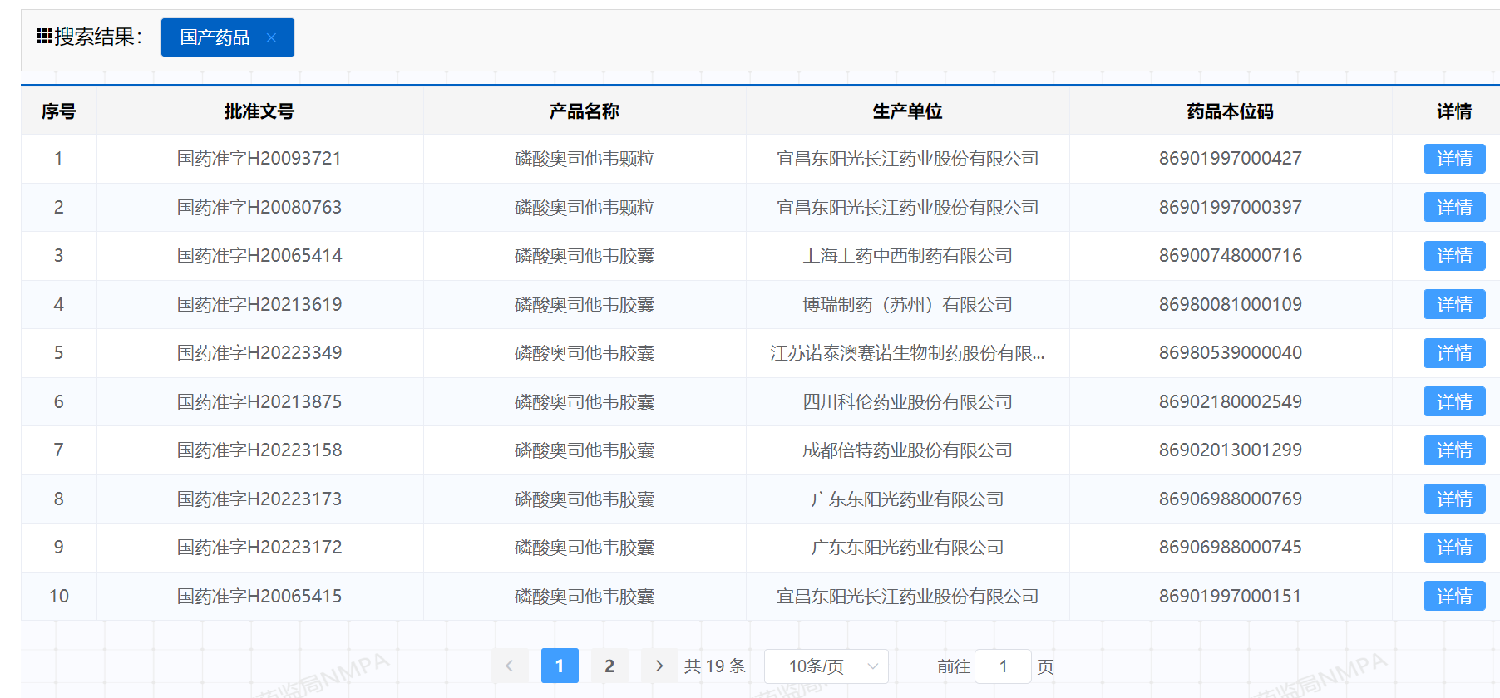Click drug code 86980081000109
Image resolution: width=1500 pixels, height=698 pixels.
tap(1231, 305)
